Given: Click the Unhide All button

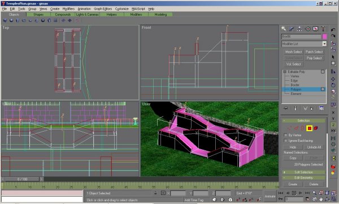Looking at the screenshot, I should click(314, 147).
